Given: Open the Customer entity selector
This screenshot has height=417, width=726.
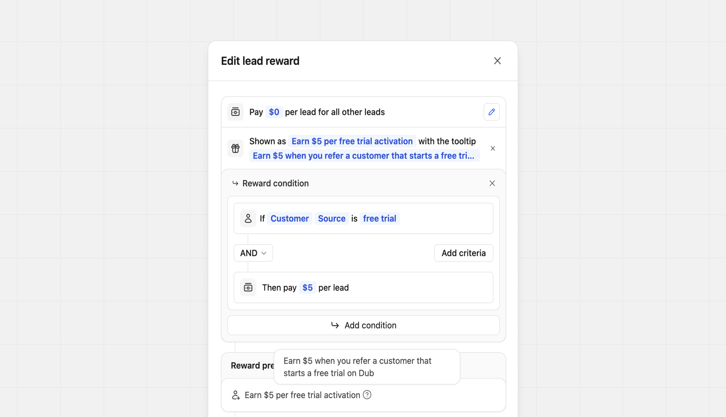Looking at the screenshot, I should pos(289,219).
